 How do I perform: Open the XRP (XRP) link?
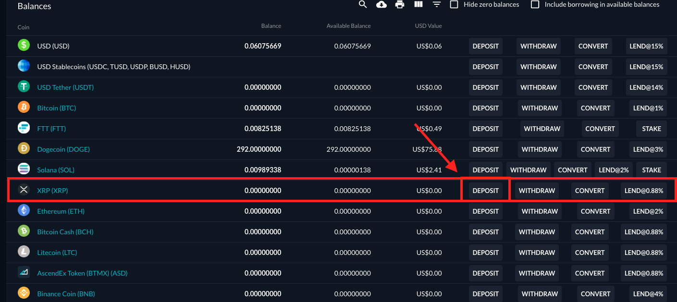point(52,191)
